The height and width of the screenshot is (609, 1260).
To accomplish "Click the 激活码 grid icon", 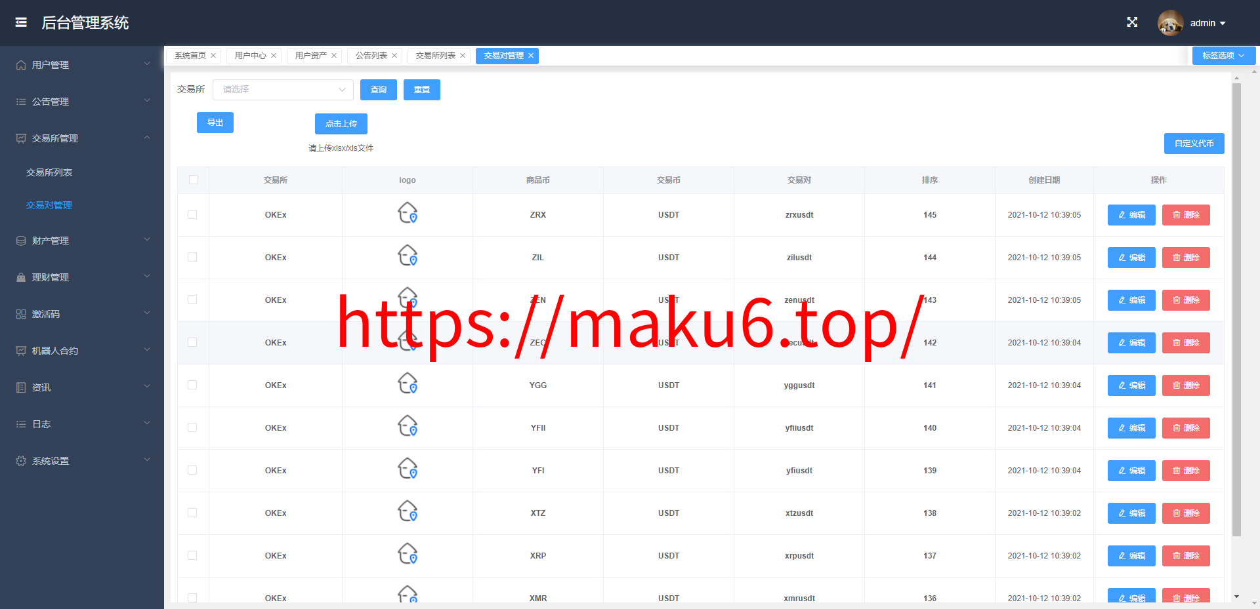I will pyautogui.click(x=21, y=314).
